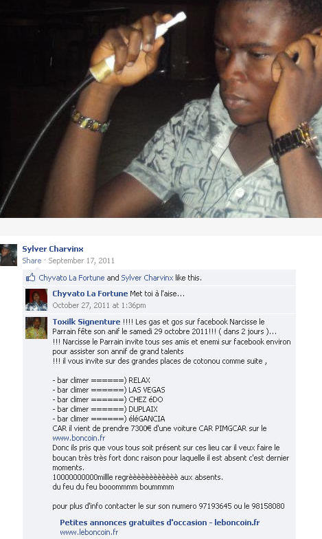Click the 'bar climer RELAX' line
This screenshot has width=322, height=539.
[102, 380]
